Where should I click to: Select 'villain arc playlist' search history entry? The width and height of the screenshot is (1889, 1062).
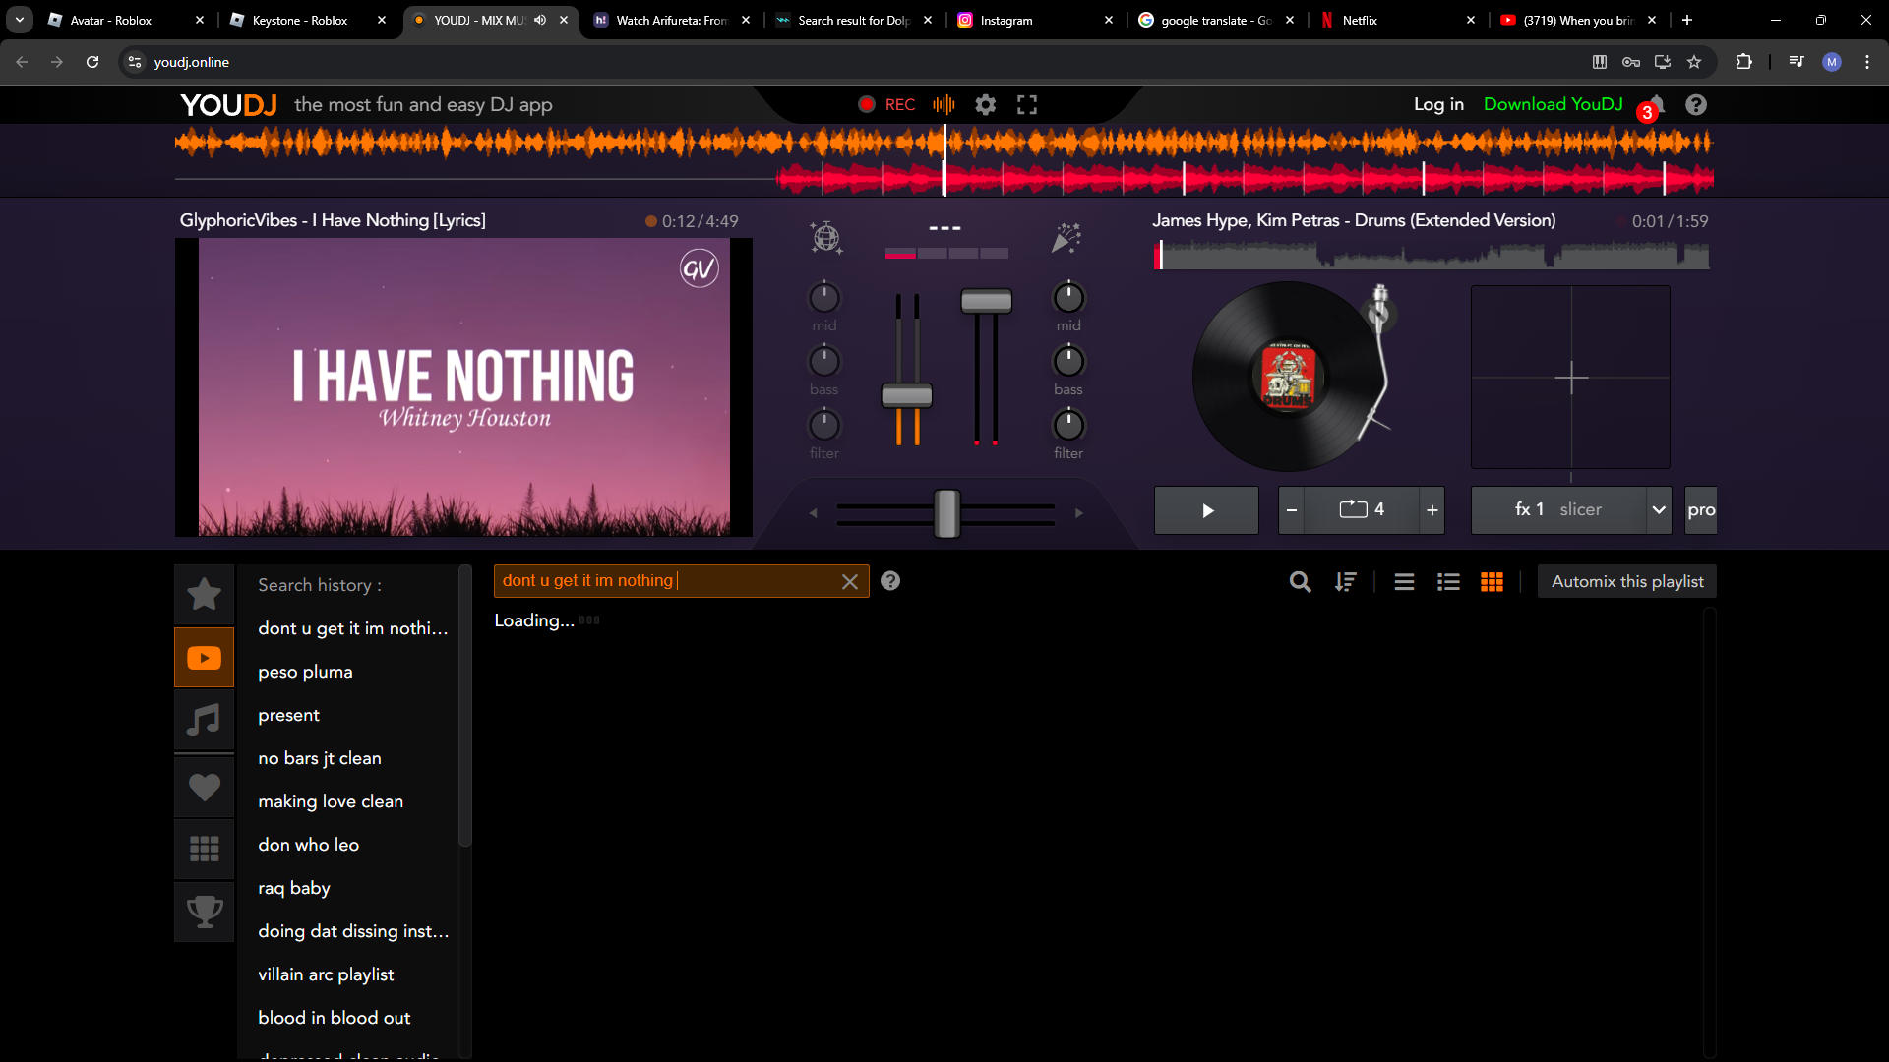326,974
